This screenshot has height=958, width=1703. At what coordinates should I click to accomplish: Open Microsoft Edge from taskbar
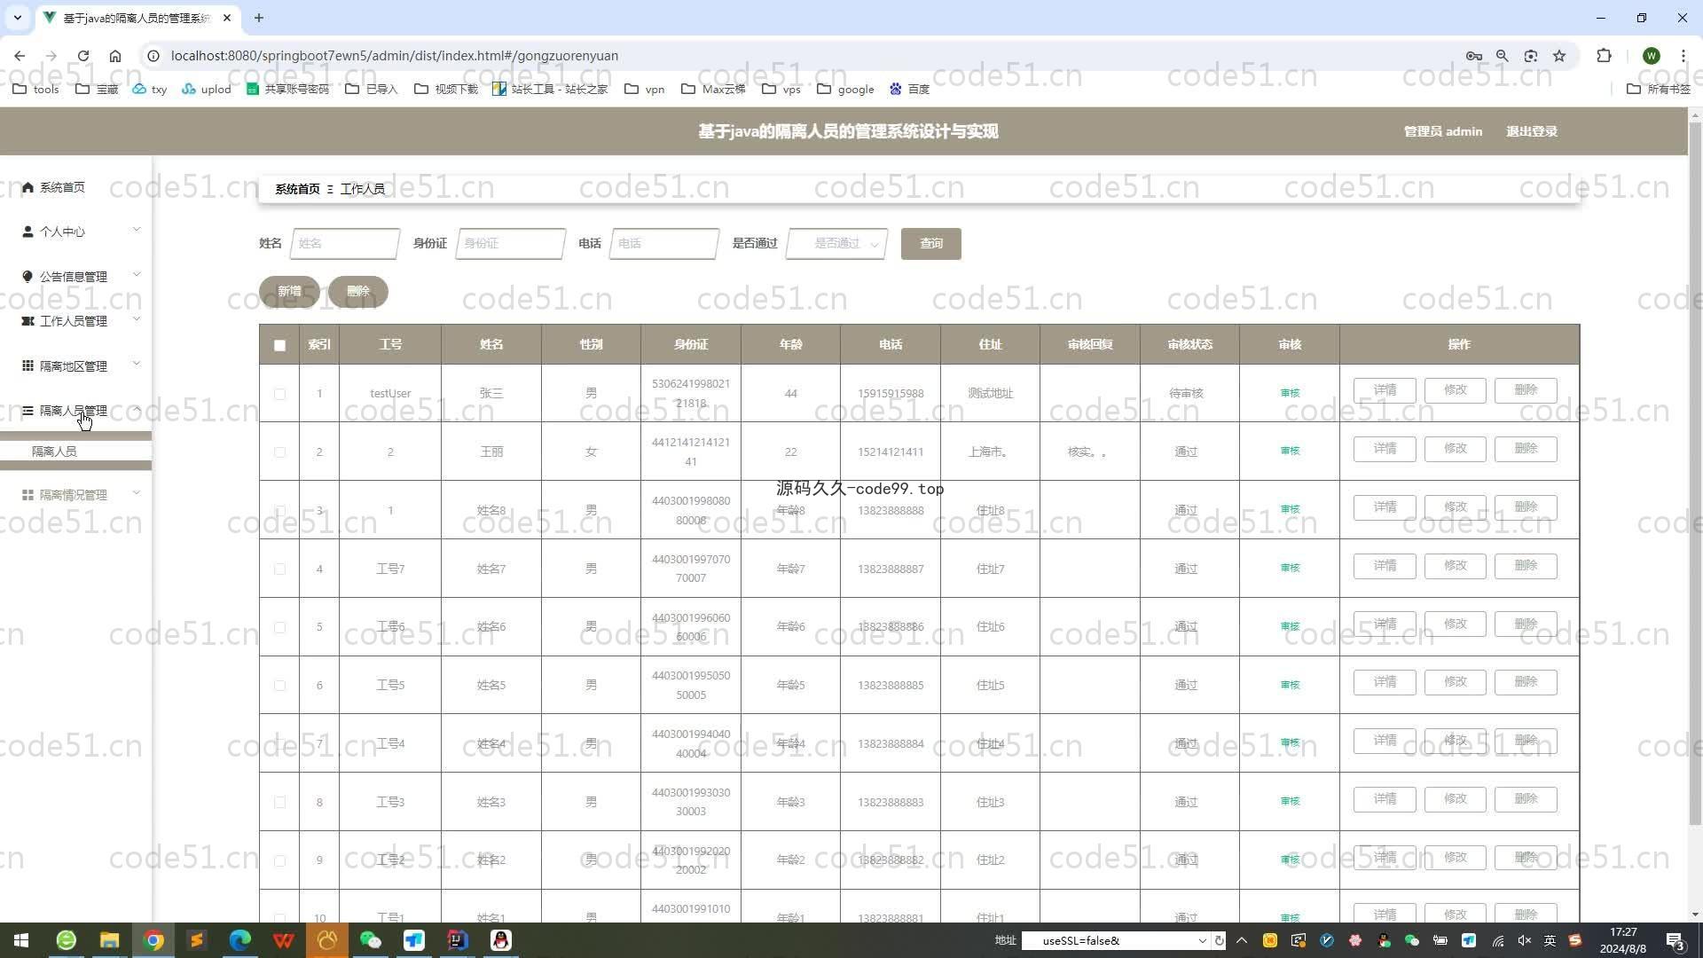tap(239, 940)
